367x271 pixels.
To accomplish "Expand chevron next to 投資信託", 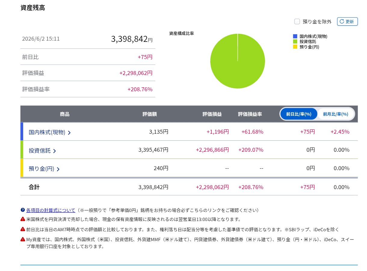I will [54, 151].
